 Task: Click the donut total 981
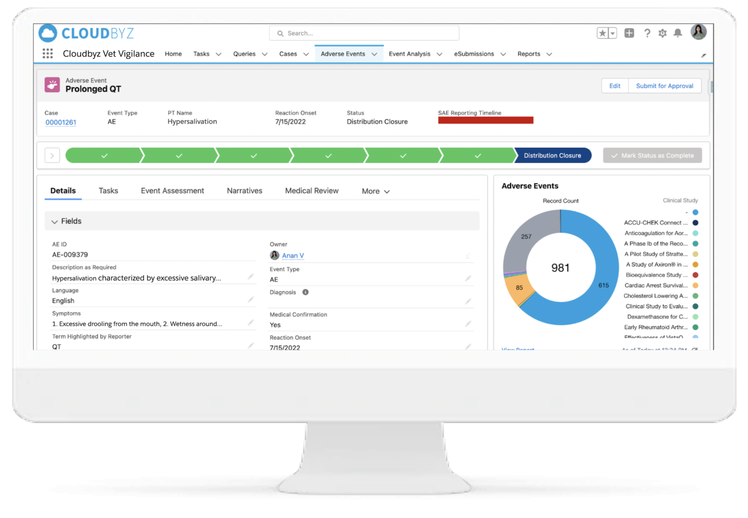pyautogui.click(x=560, y=268)
